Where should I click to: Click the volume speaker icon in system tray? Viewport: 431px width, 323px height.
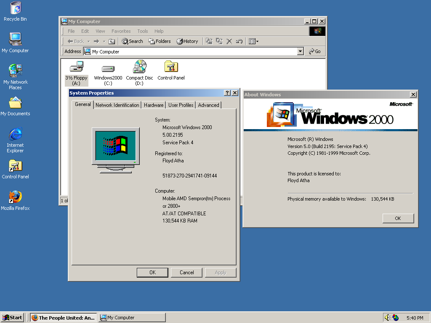pyautogui.click(x=387, y=318)
